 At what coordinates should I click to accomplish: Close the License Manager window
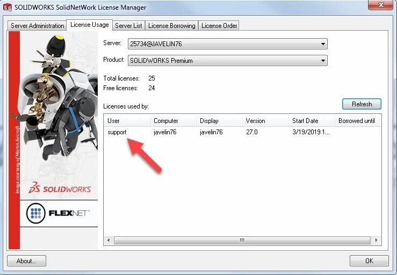(x=380, y=5)
